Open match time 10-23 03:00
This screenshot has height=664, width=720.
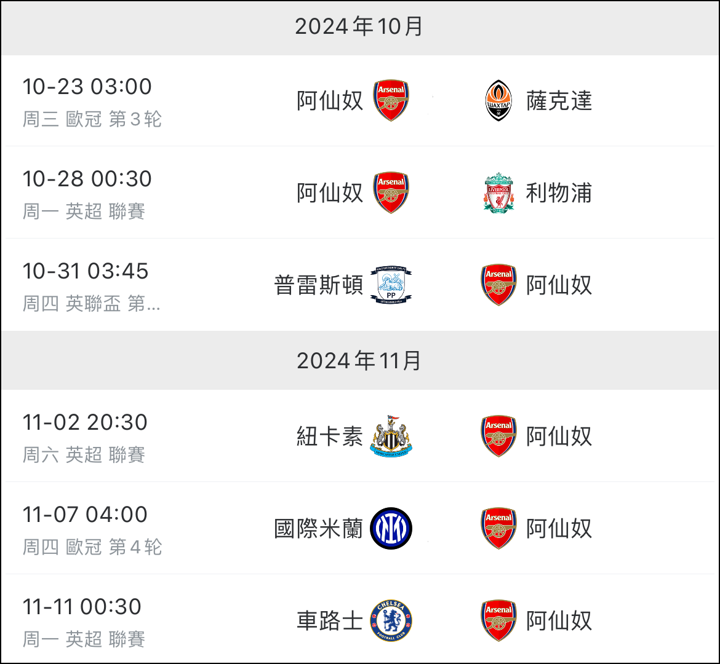click(x=87, y=87)
